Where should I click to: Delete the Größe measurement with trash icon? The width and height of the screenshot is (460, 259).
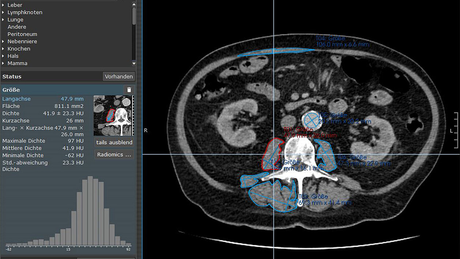coord(129,90)
